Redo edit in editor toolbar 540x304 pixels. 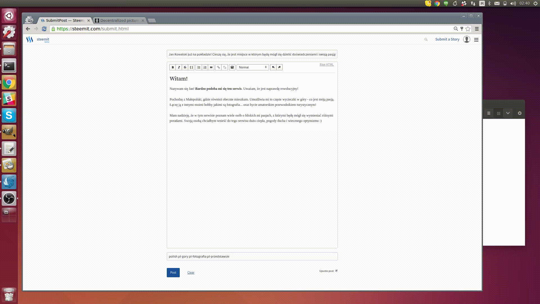click(x=279, y=67)
